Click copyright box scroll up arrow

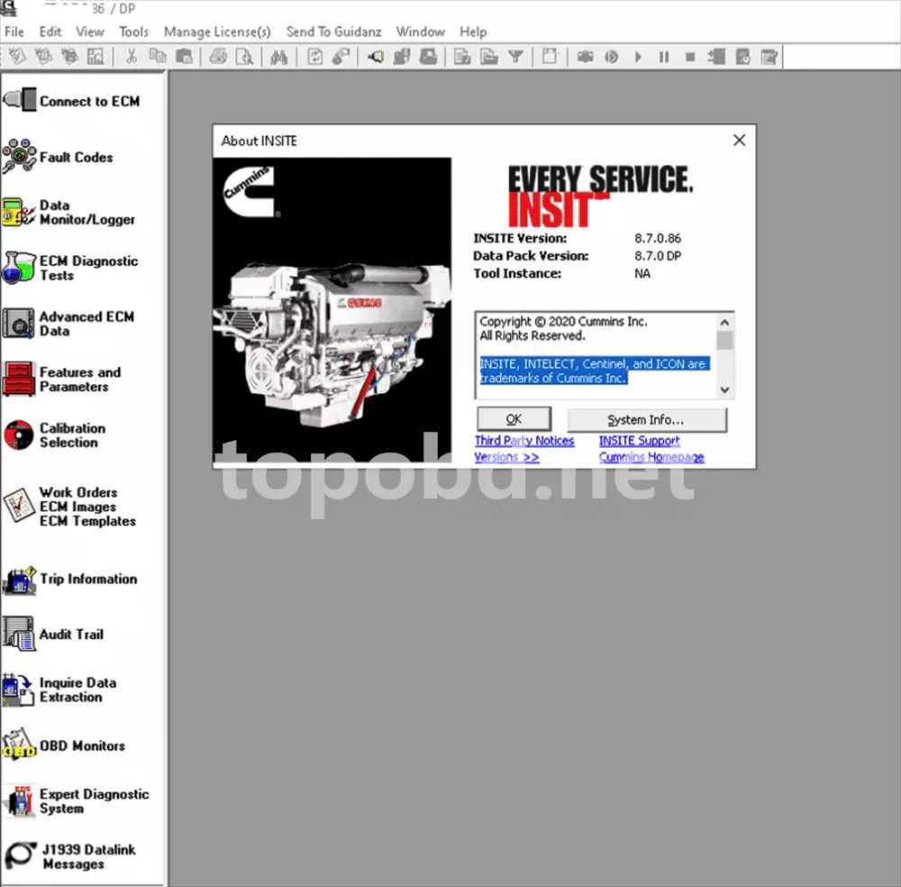tap(724, 323)
